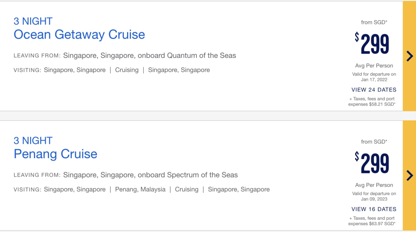Click the $58.21 SGD taxes and fees note
416x232 pixels.
372,102
